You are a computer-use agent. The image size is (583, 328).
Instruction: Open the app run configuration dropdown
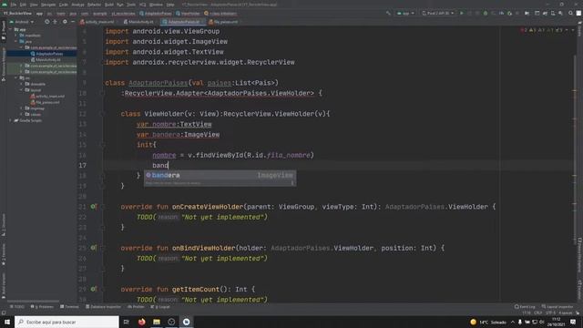pos(405,13)
